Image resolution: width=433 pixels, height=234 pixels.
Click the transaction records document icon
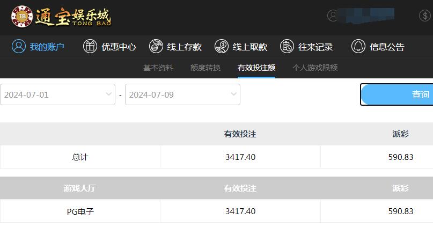coord(287,47)
